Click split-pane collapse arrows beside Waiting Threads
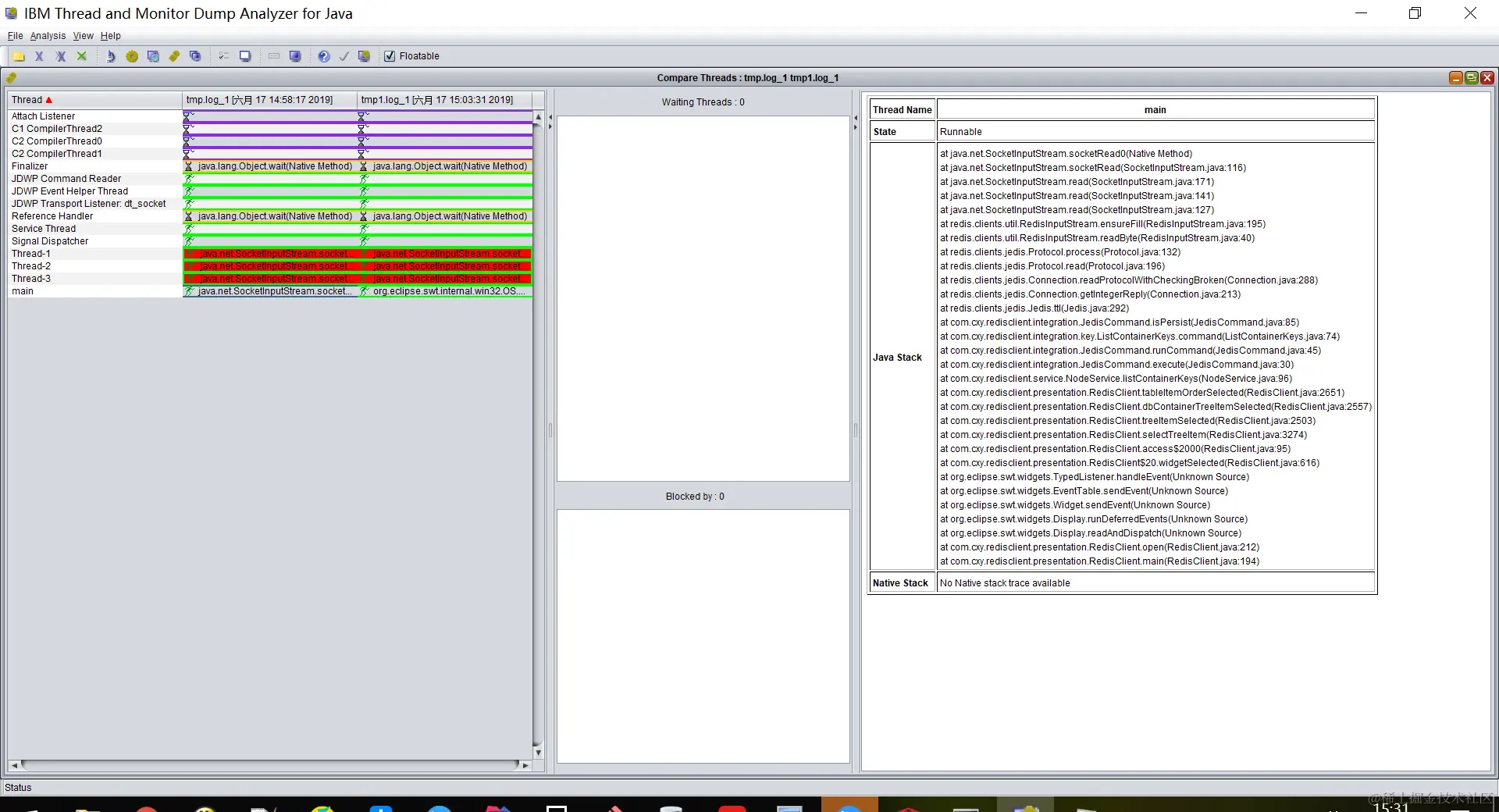The image size is (1499, 812). tap(856, 121)
